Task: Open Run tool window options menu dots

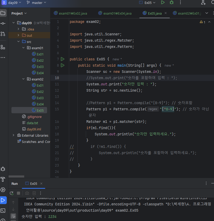Action: (x=206, y=183)
